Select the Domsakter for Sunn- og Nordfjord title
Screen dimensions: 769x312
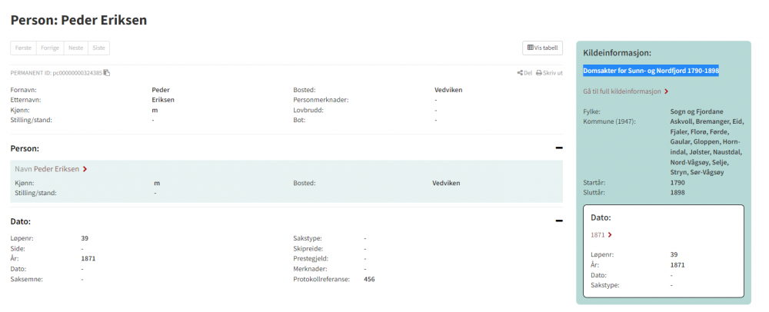(x=651, y=71)
